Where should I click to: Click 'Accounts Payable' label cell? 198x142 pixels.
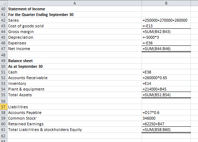point(75,113)
